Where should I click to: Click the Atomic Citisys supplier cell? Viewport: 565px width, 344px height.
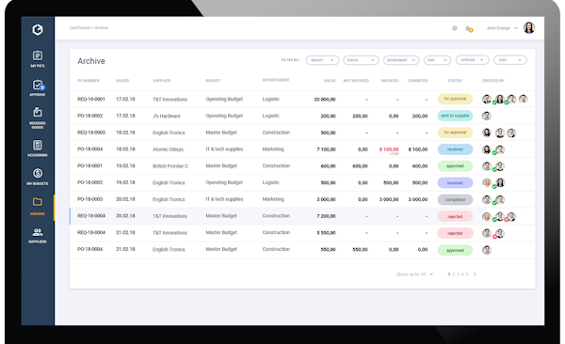pos(169,149)
